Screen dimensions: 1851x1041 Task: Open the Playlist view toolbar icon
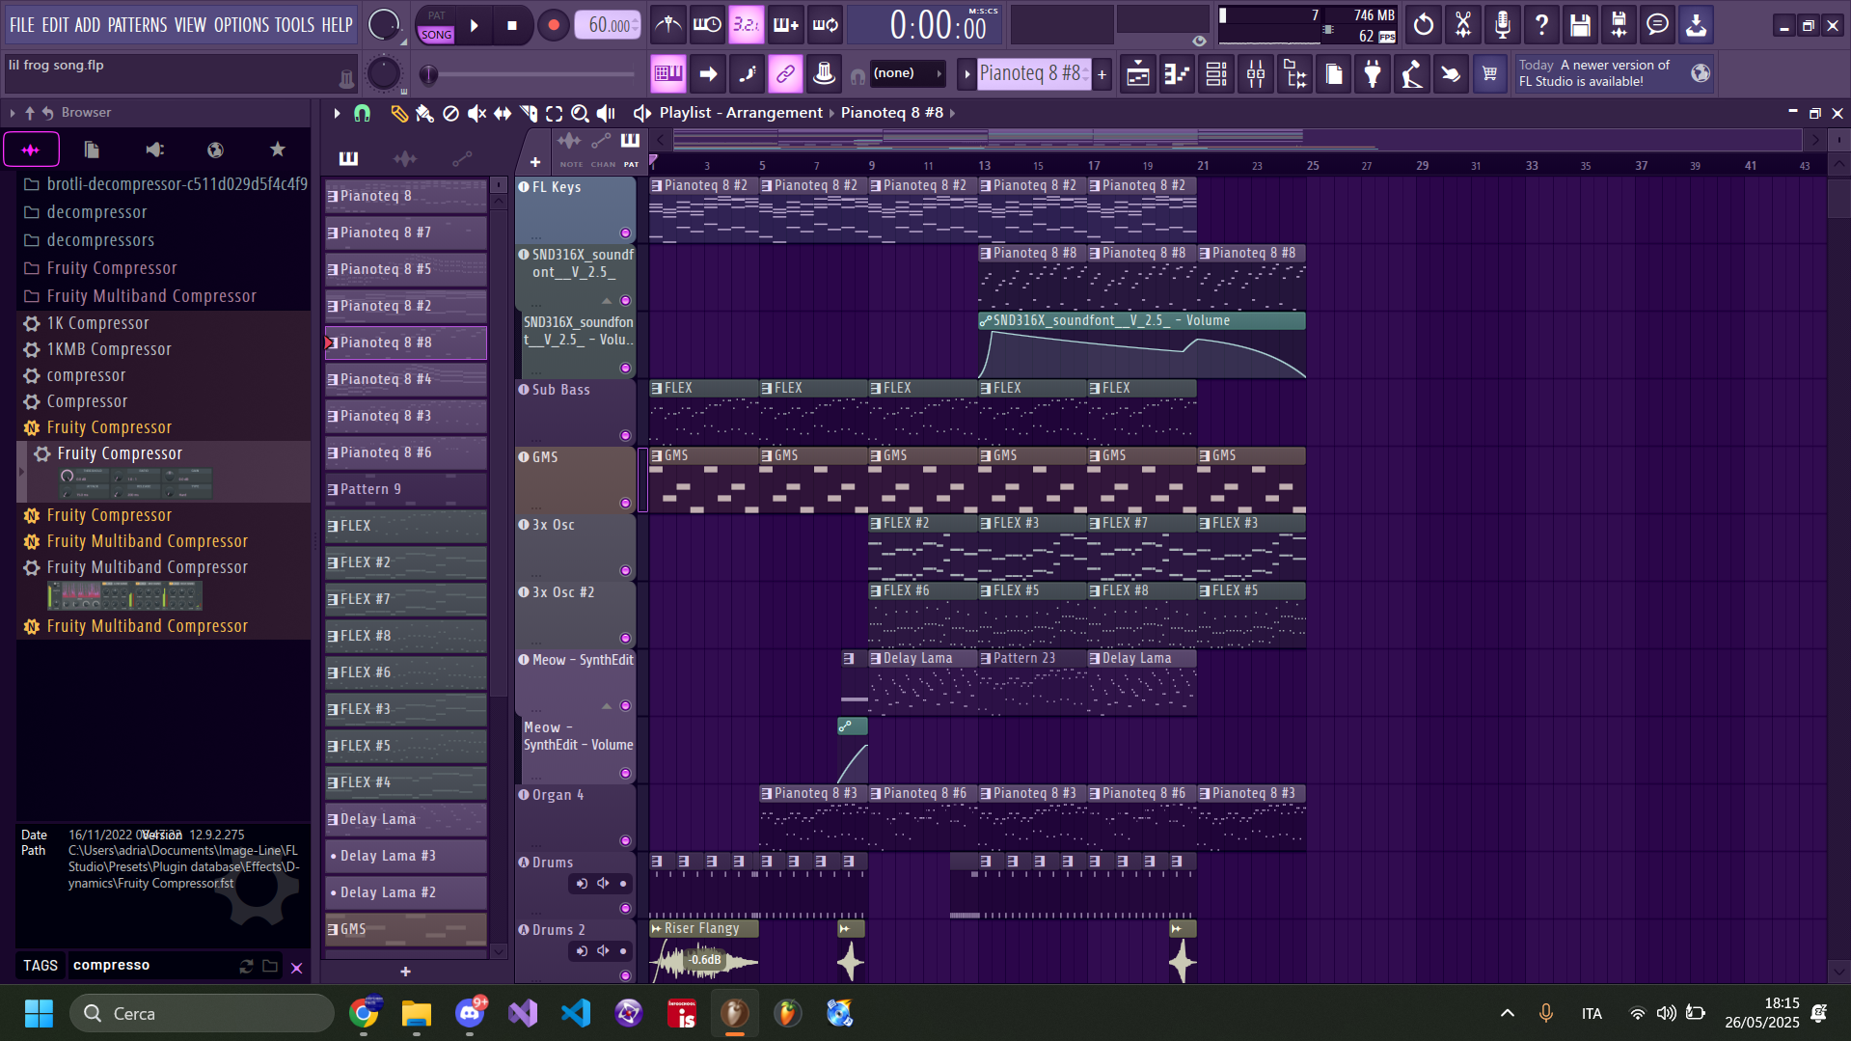(x=1138, y=73)
